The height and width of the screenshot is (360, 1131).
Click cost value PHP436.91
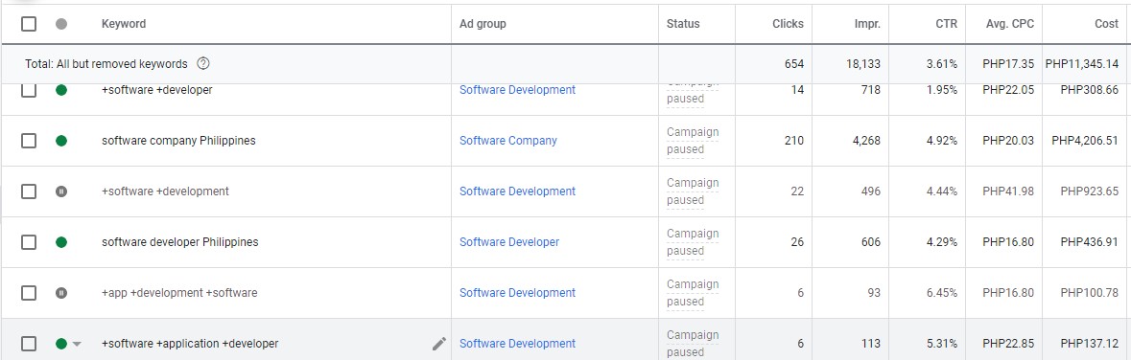[1090, 242]
